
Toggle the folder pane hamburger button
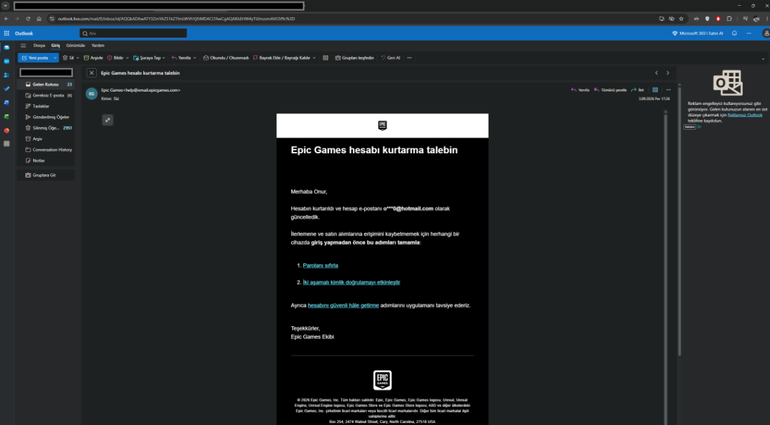(x=23, y=45)
